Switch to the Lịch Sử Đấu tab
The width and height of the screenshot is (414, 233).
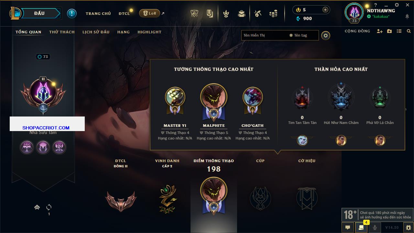click(x=96, y=32)
